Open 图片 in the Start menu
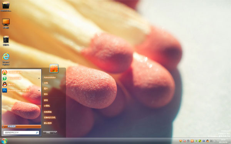The width and height of the screenshot is (231, 144). point(46,89)
